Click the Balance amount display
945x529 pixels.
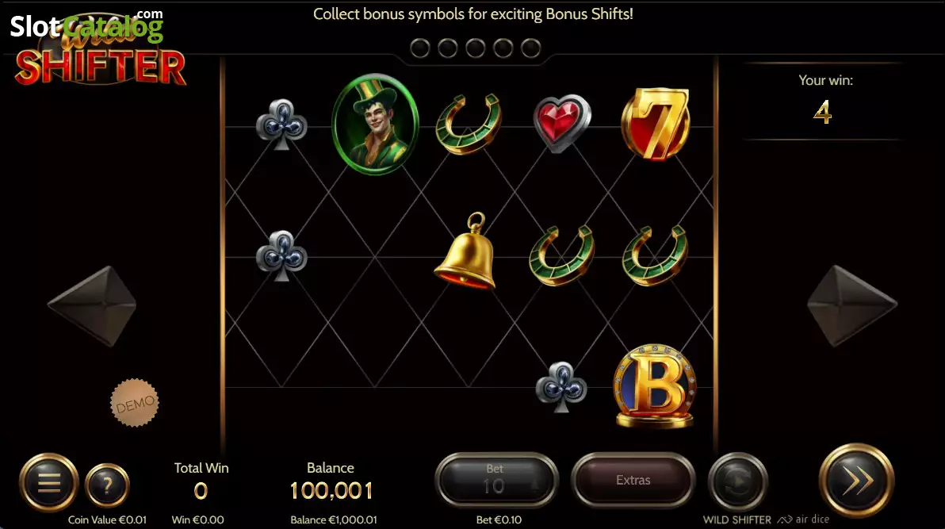click(x=331, y=490)
